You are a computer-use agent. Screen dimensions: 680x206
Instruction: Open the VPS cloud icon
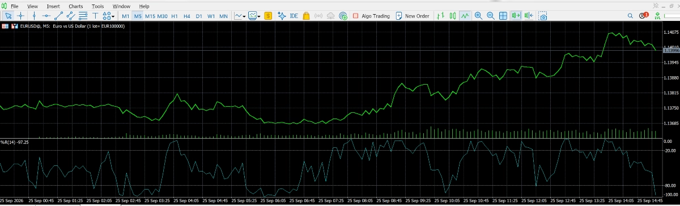pos(330,16)
